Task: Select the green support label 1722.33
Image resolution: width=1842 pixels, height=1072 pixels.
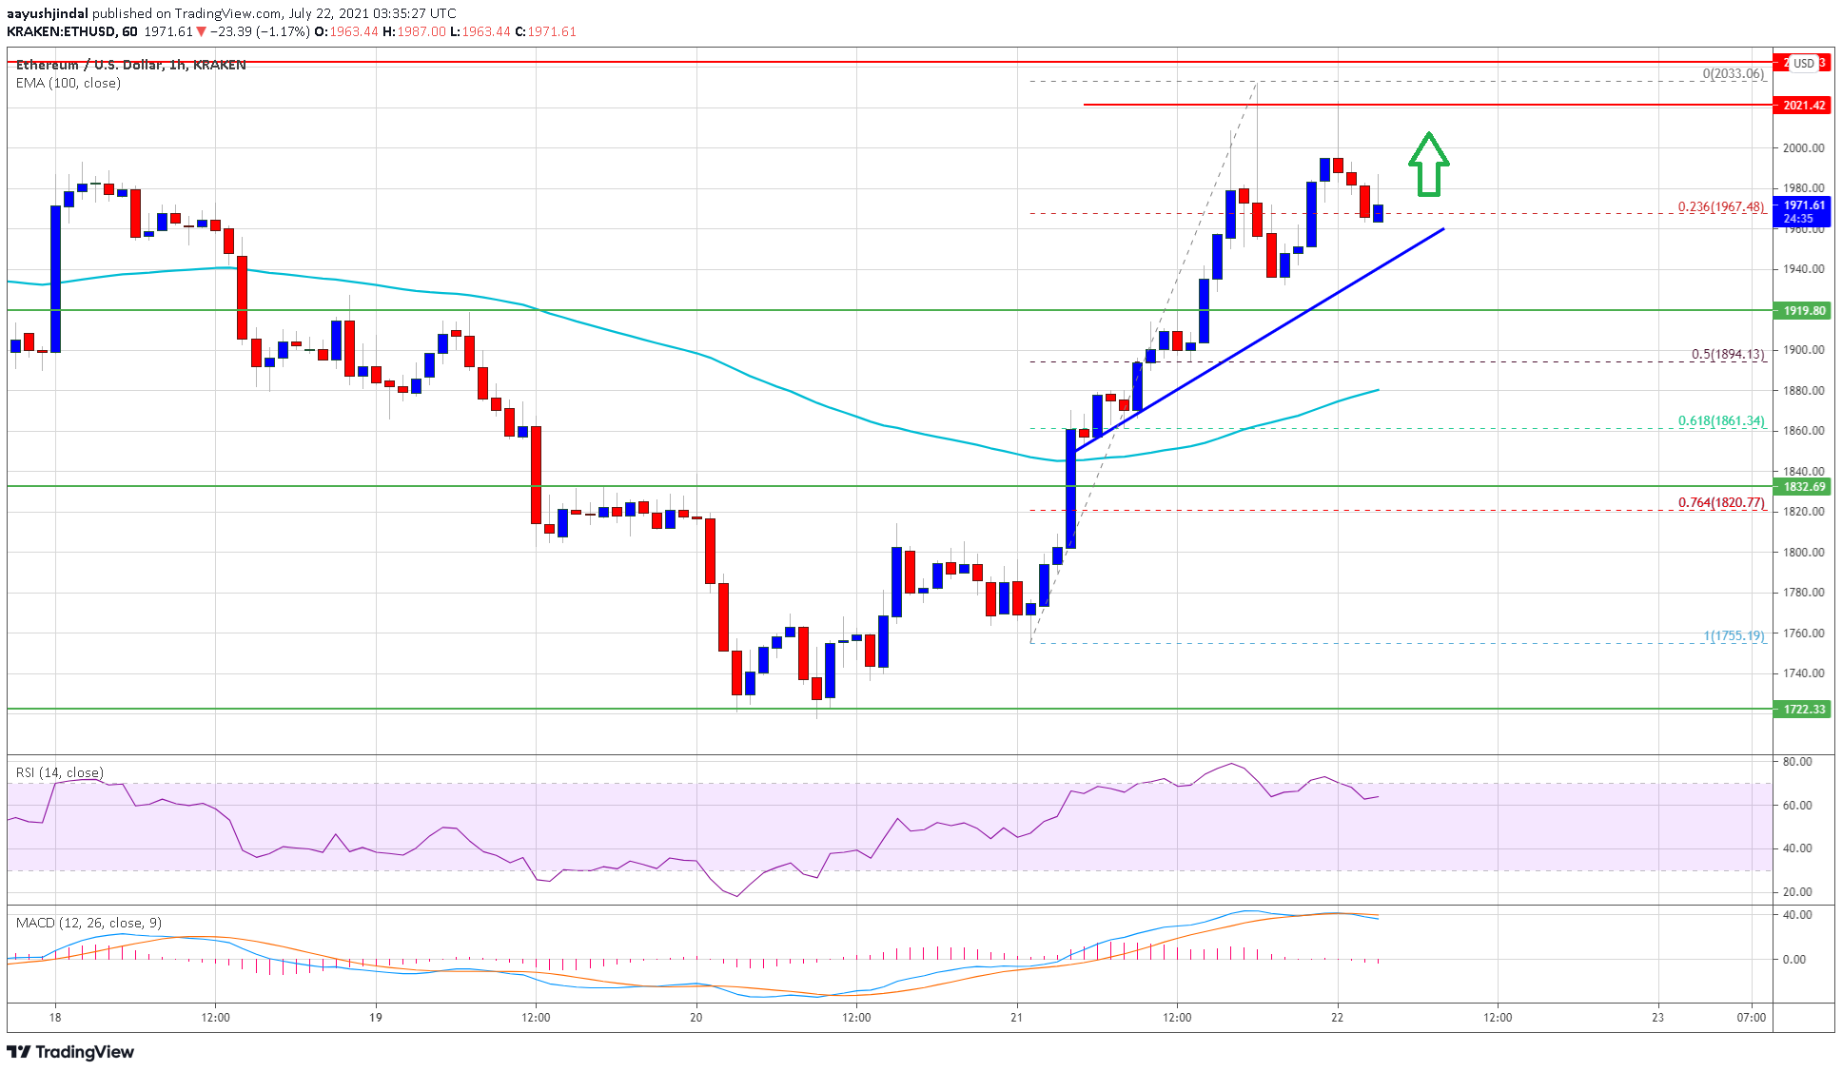Action: pos(1804,710)
